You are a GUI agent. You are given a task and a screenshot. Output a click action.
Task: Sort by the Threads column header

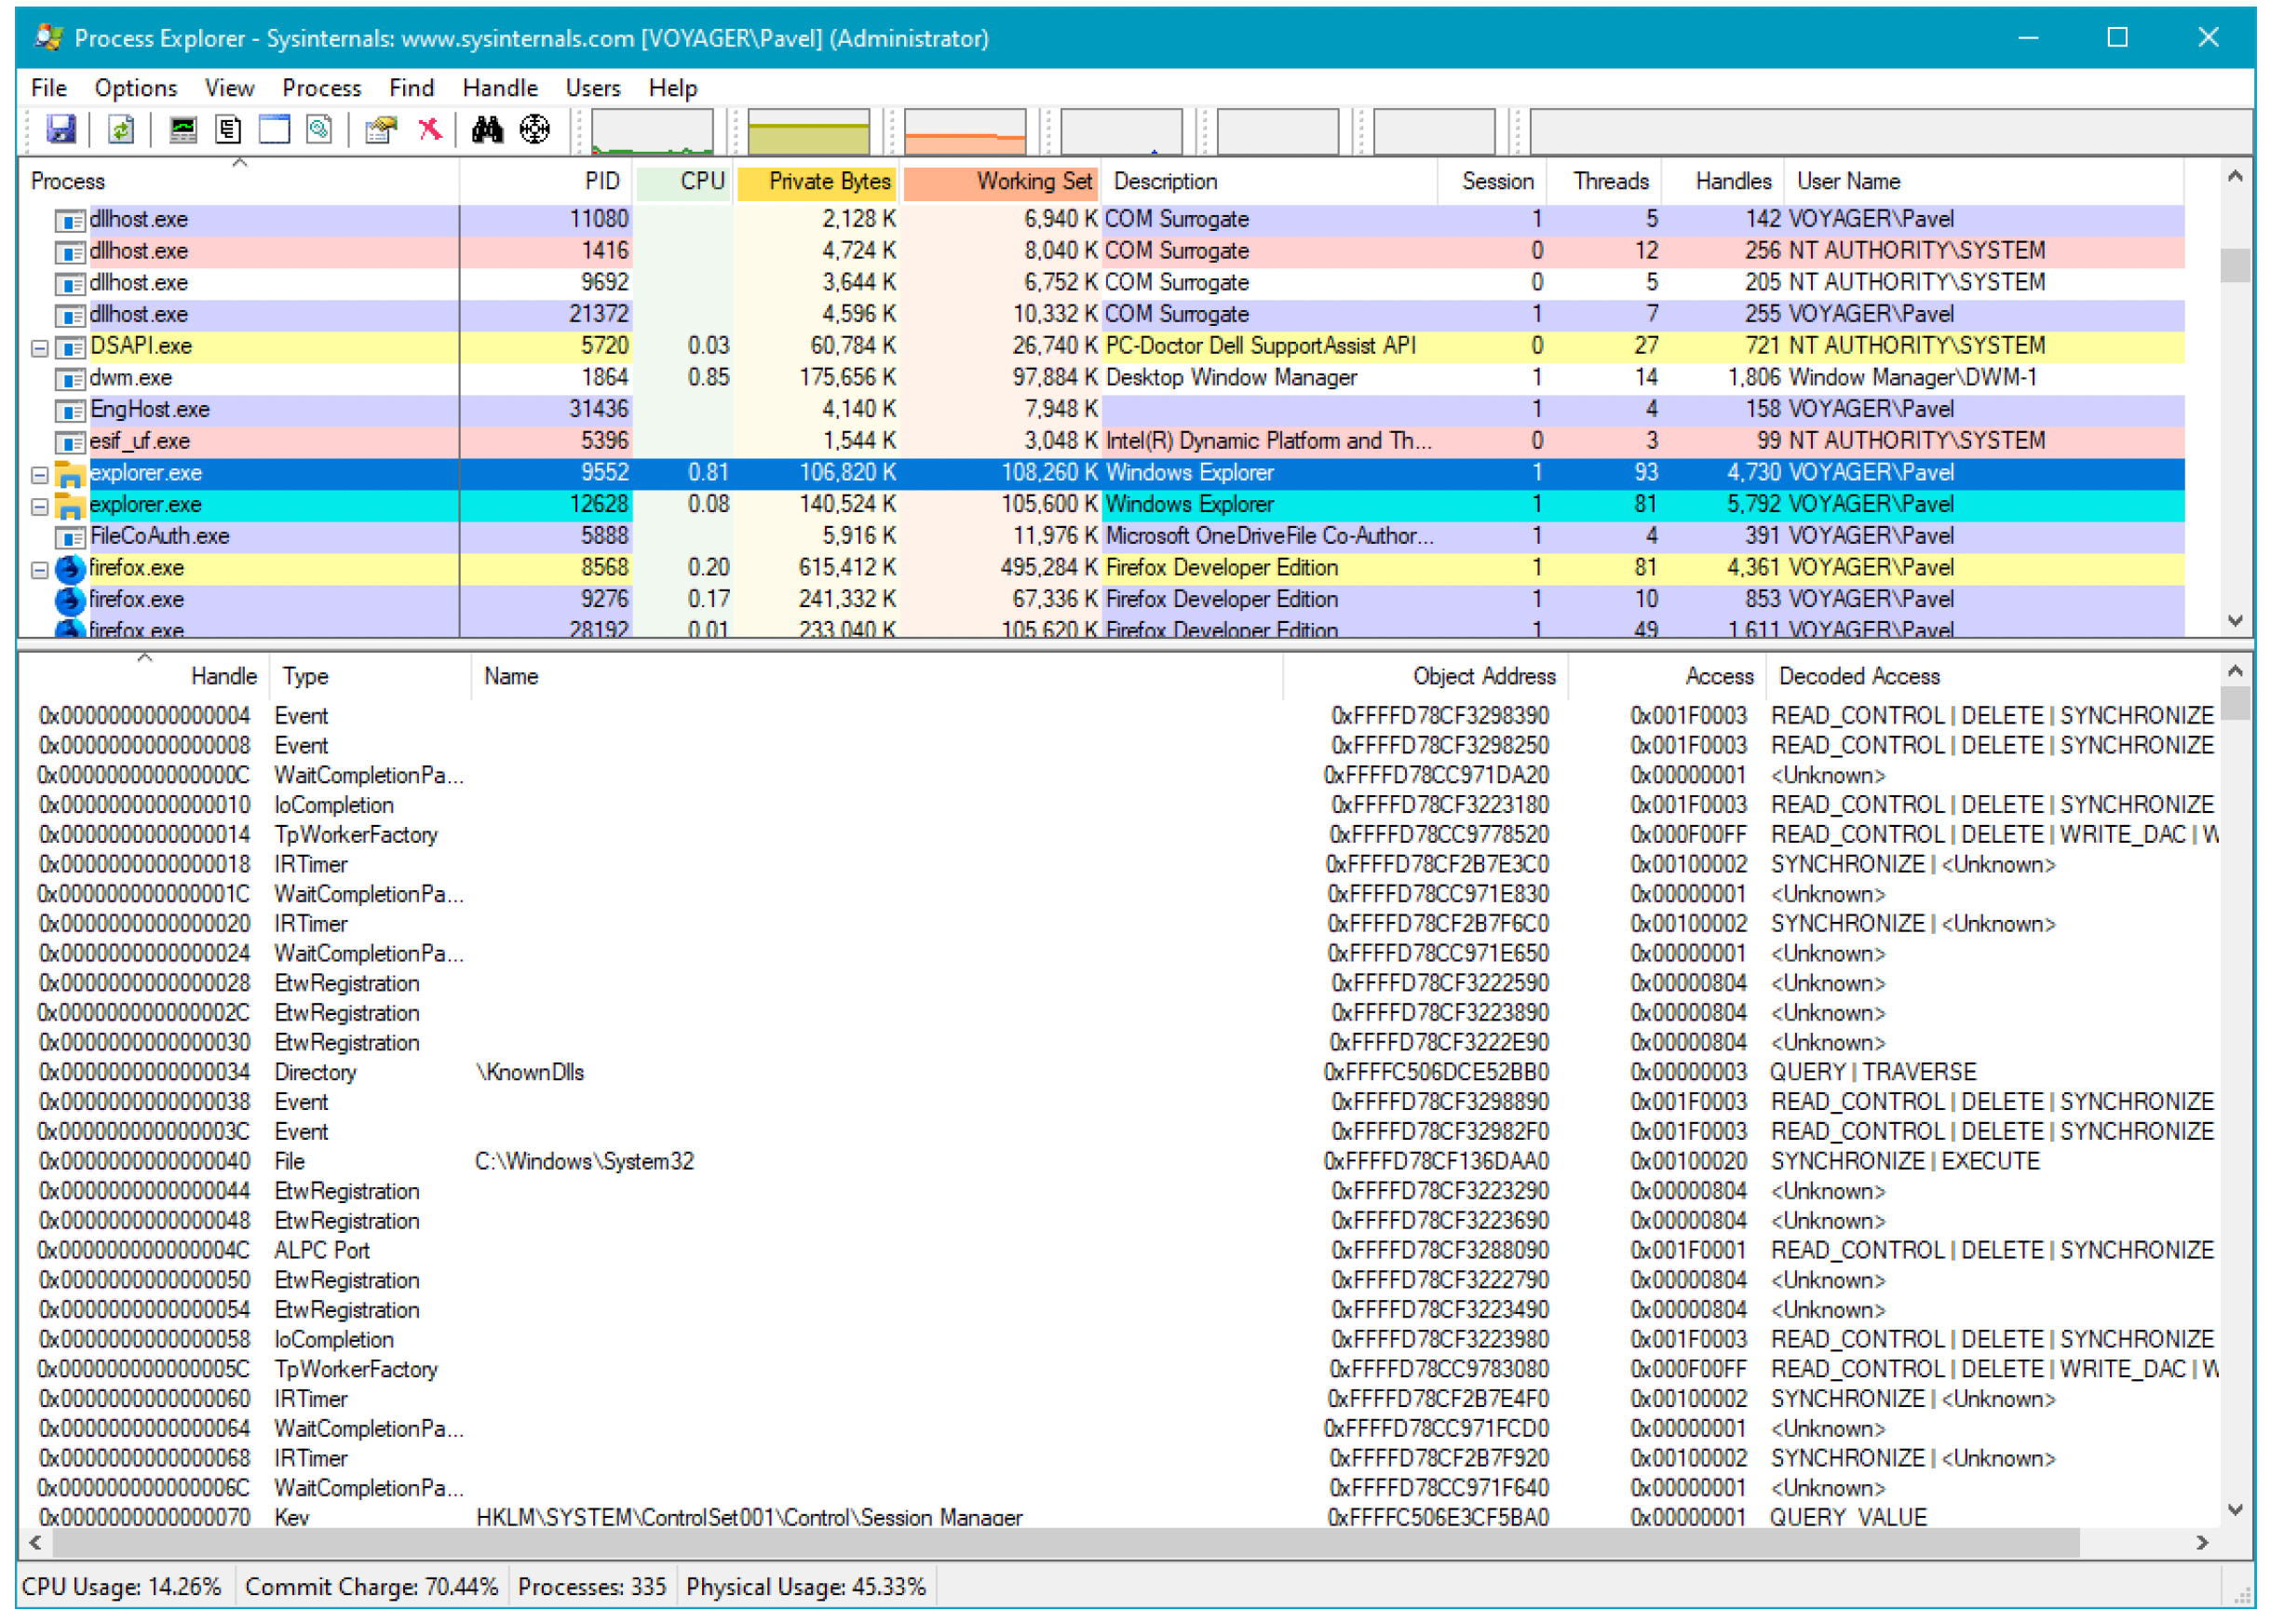point(1604,181)
